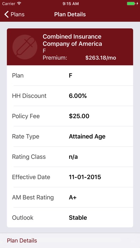Viewport: 140px width, 248px height.
Task: Tap the 9:15 AM clock in status bar
Action: click(x=71, y=4)
